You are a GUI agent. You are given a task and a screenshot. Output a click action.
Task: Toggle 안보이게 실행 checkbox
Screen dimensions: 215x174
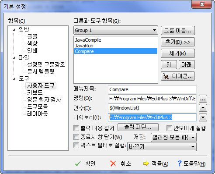pyautogui.click(x=169, y=128)
